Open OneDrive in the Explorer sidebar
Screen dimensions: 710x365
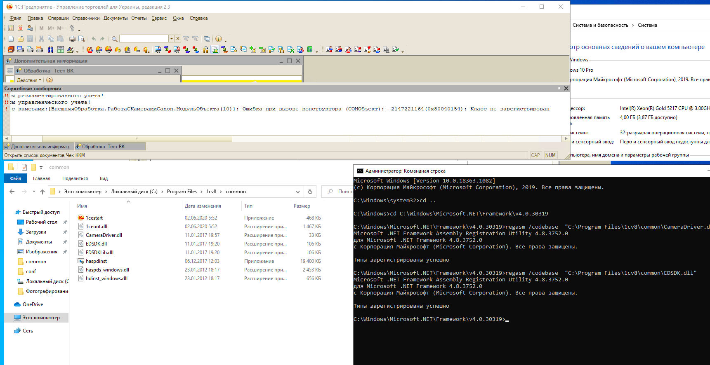(x=33, y=304)
